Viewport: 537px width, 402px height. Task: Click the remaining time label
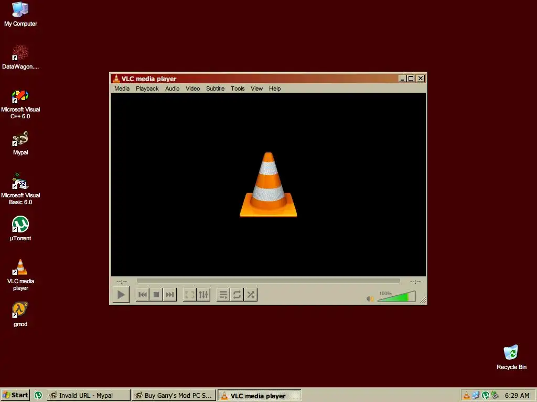(x=415, y=282)
